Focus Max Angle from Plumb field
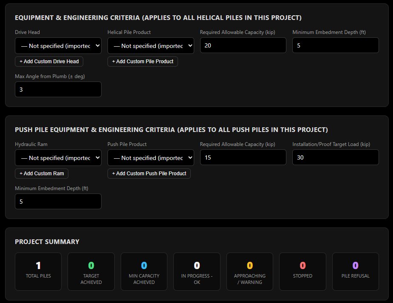 (x=58, y=90)
